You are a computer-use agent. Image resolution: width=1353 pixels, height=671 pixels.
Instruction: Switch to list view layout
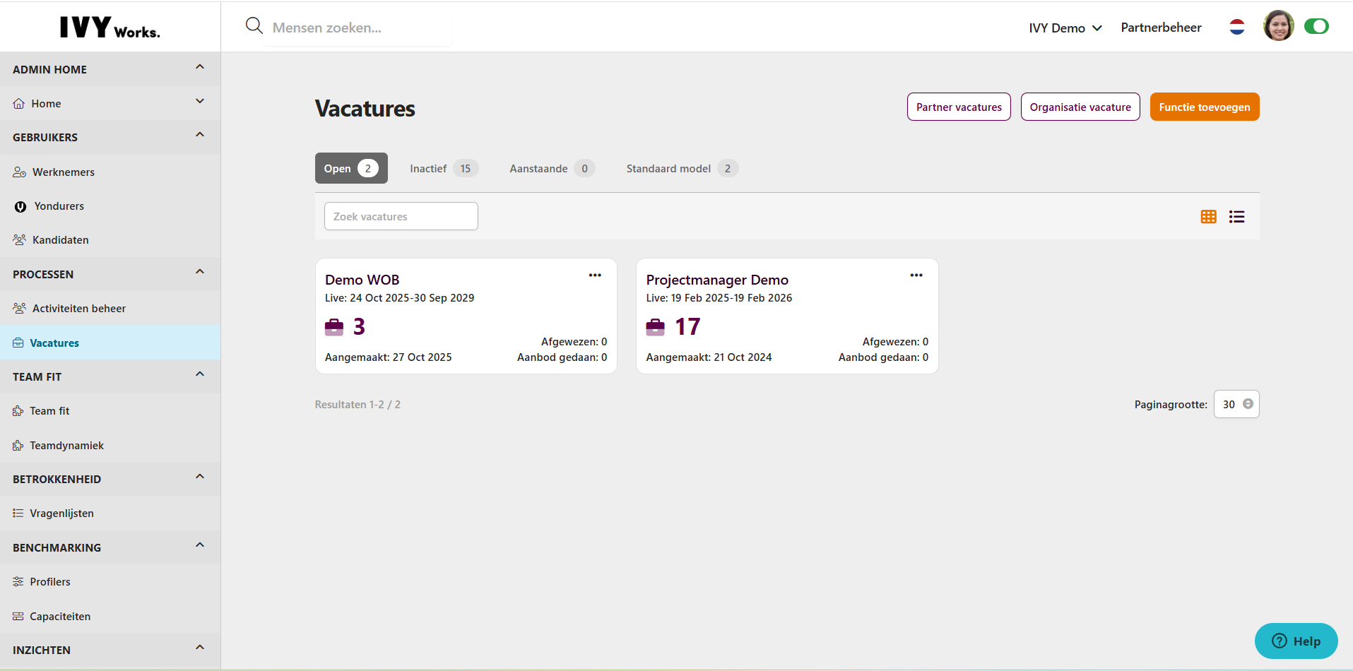(x=1236, y=217)
